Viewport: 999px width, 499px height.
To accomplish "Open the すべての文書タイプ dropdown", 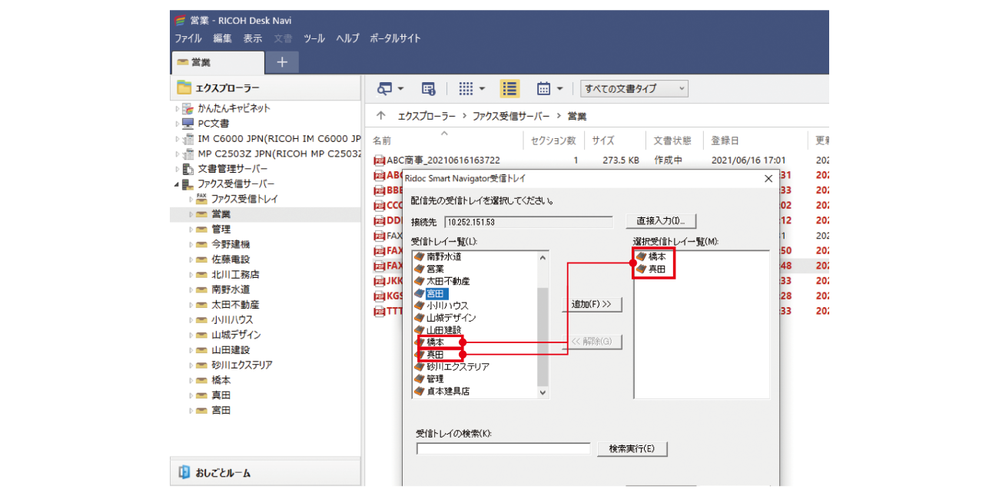I will pyautogui.click(x=632, y=88).
